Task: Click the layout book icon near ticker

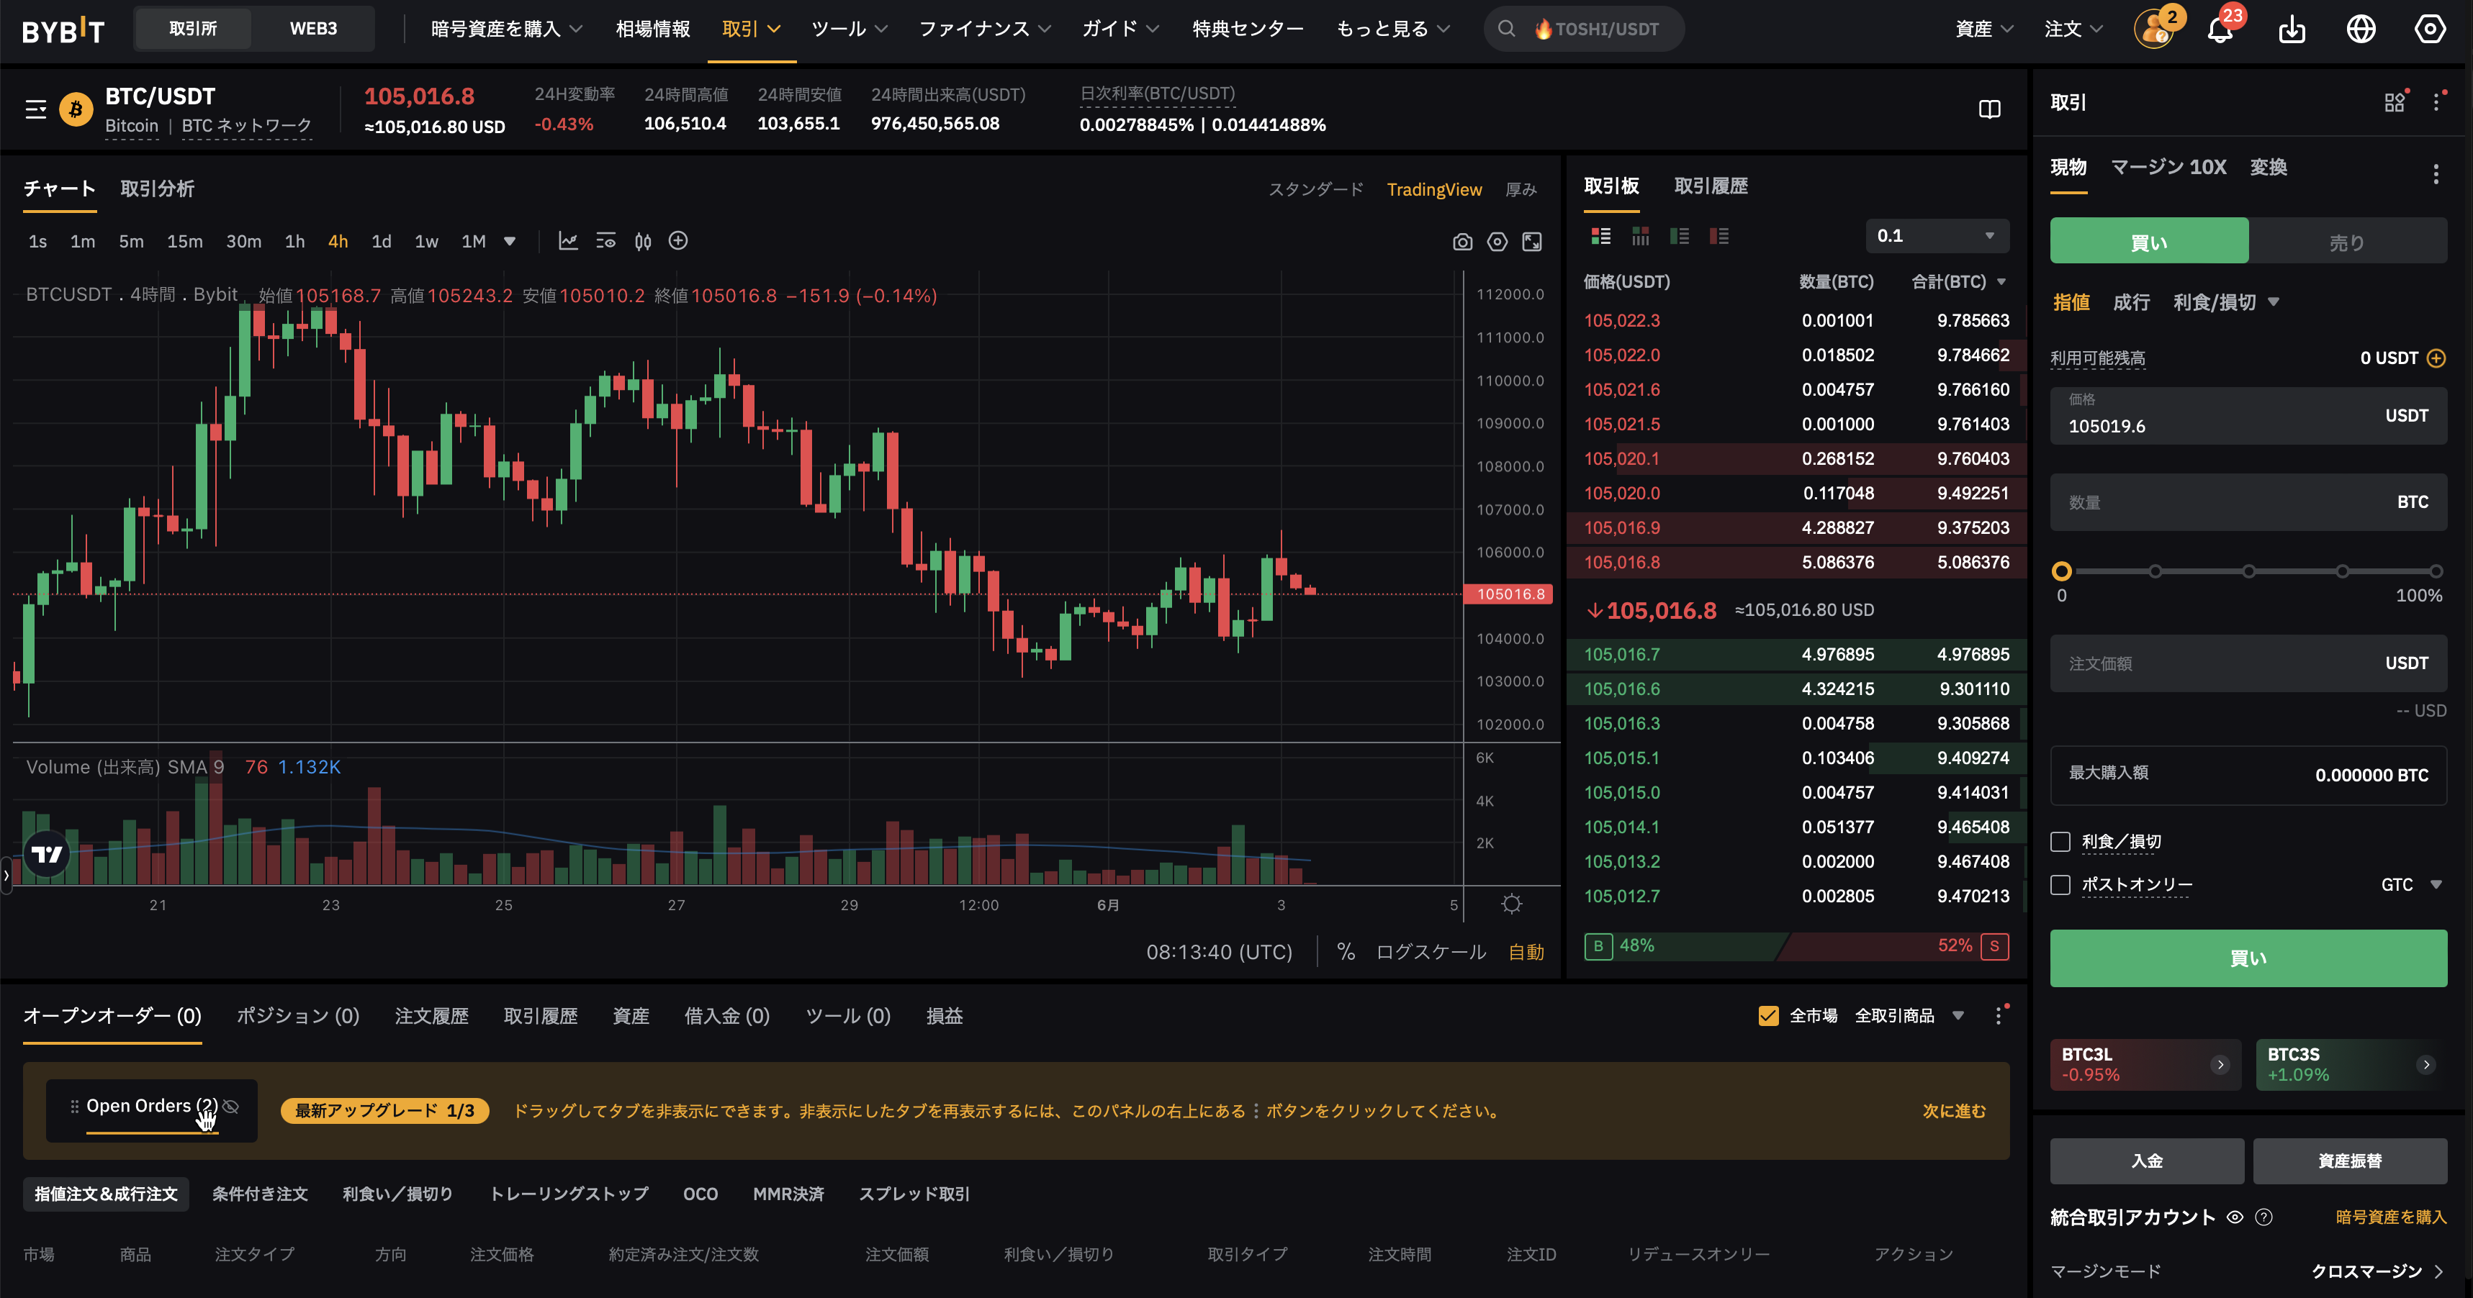Action: [x=1989, y=109]
